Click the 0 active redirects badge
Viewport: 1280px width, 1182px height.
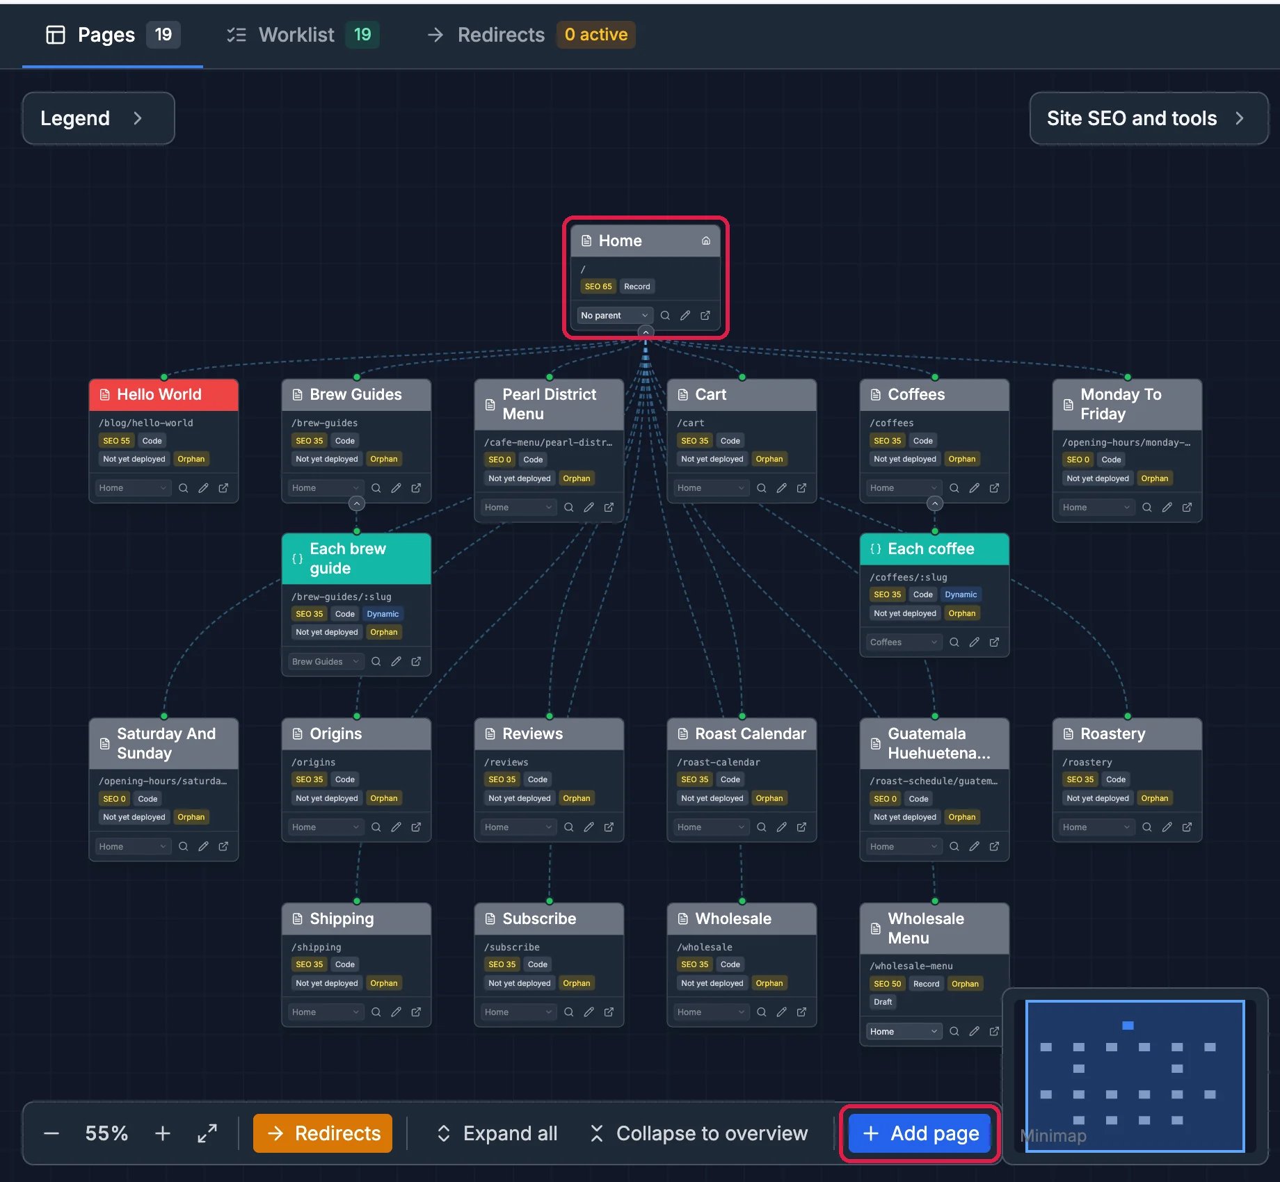point(596,35)
